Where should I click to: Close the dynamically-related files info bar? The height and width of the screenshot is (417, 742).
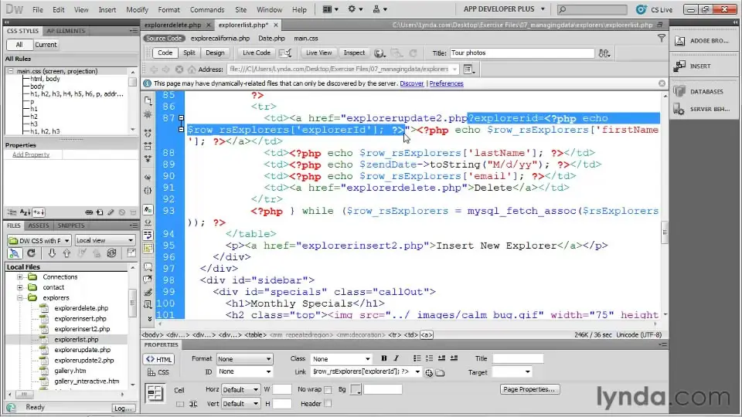coord(662,83)
